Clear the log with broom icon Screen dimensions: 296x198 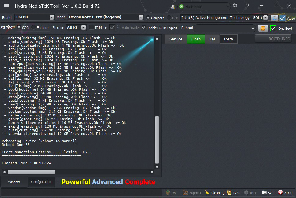tap(207, 193)
